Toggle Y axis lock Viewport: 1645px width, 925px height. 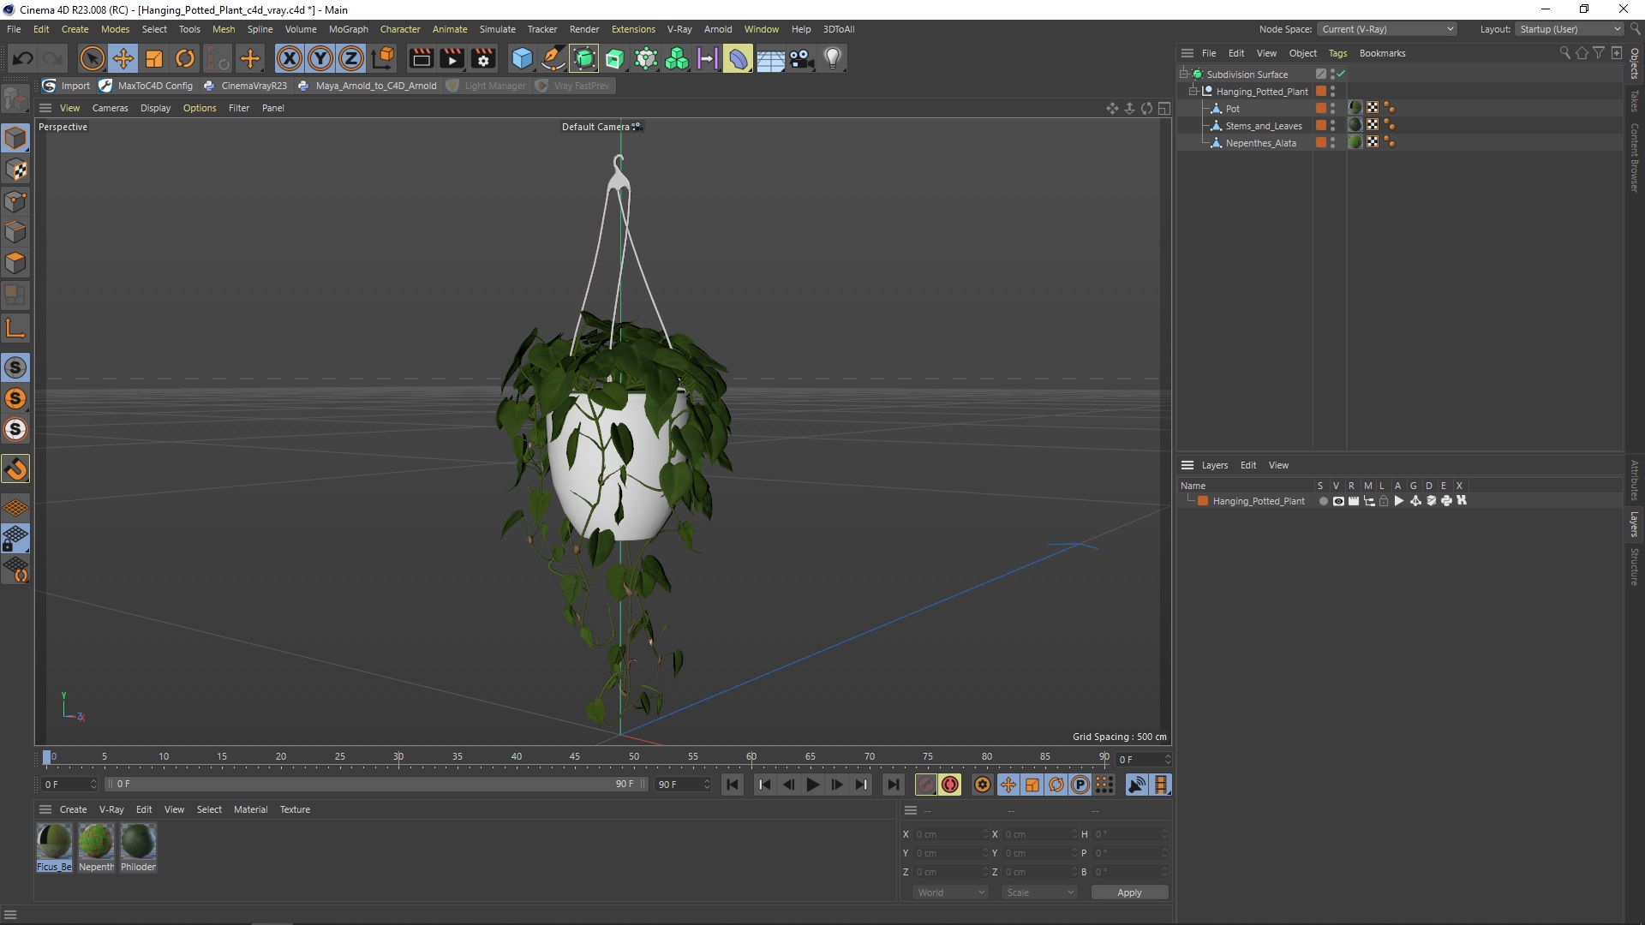320,58
